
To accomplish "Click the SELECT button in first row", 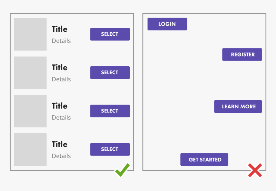I will pyautogui.click(x=110, y=34).
